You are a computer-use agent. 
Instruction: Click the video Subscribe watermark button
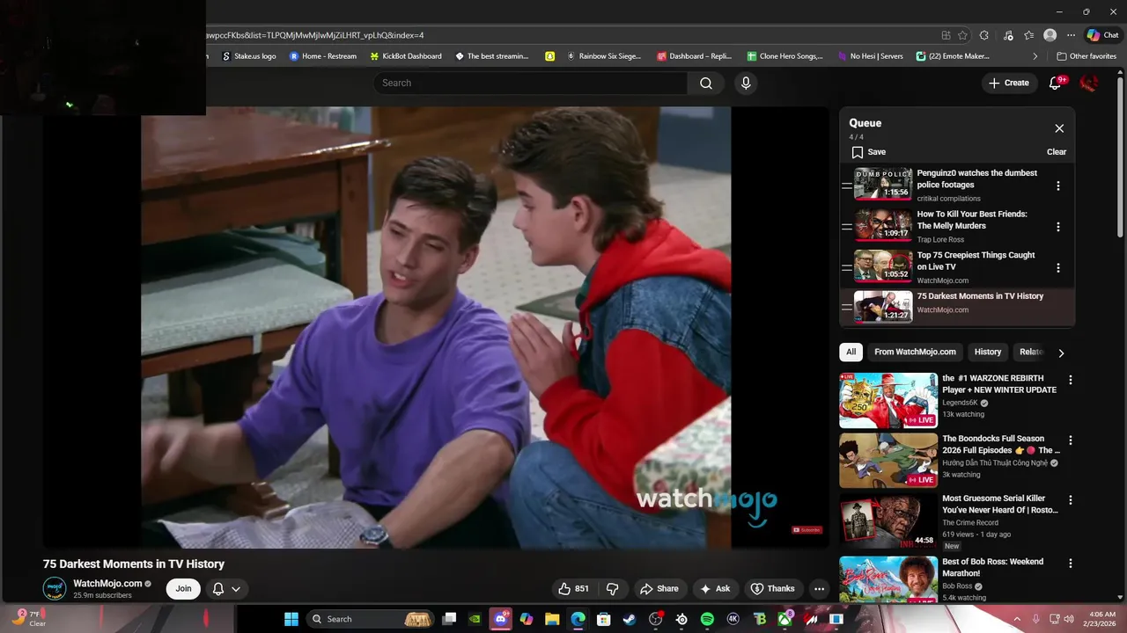(807, 530)
